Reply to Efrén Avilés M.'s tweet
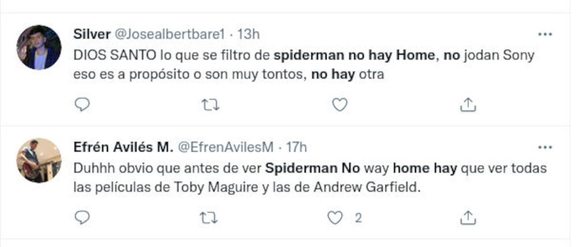Image resolution: width=578 pixels, height=247 pixels. [x=83, y=218]
